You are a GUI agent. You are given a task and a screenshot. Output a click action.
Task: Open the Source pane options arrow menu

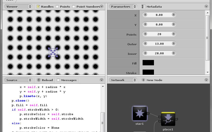click(x=101, y=80)
